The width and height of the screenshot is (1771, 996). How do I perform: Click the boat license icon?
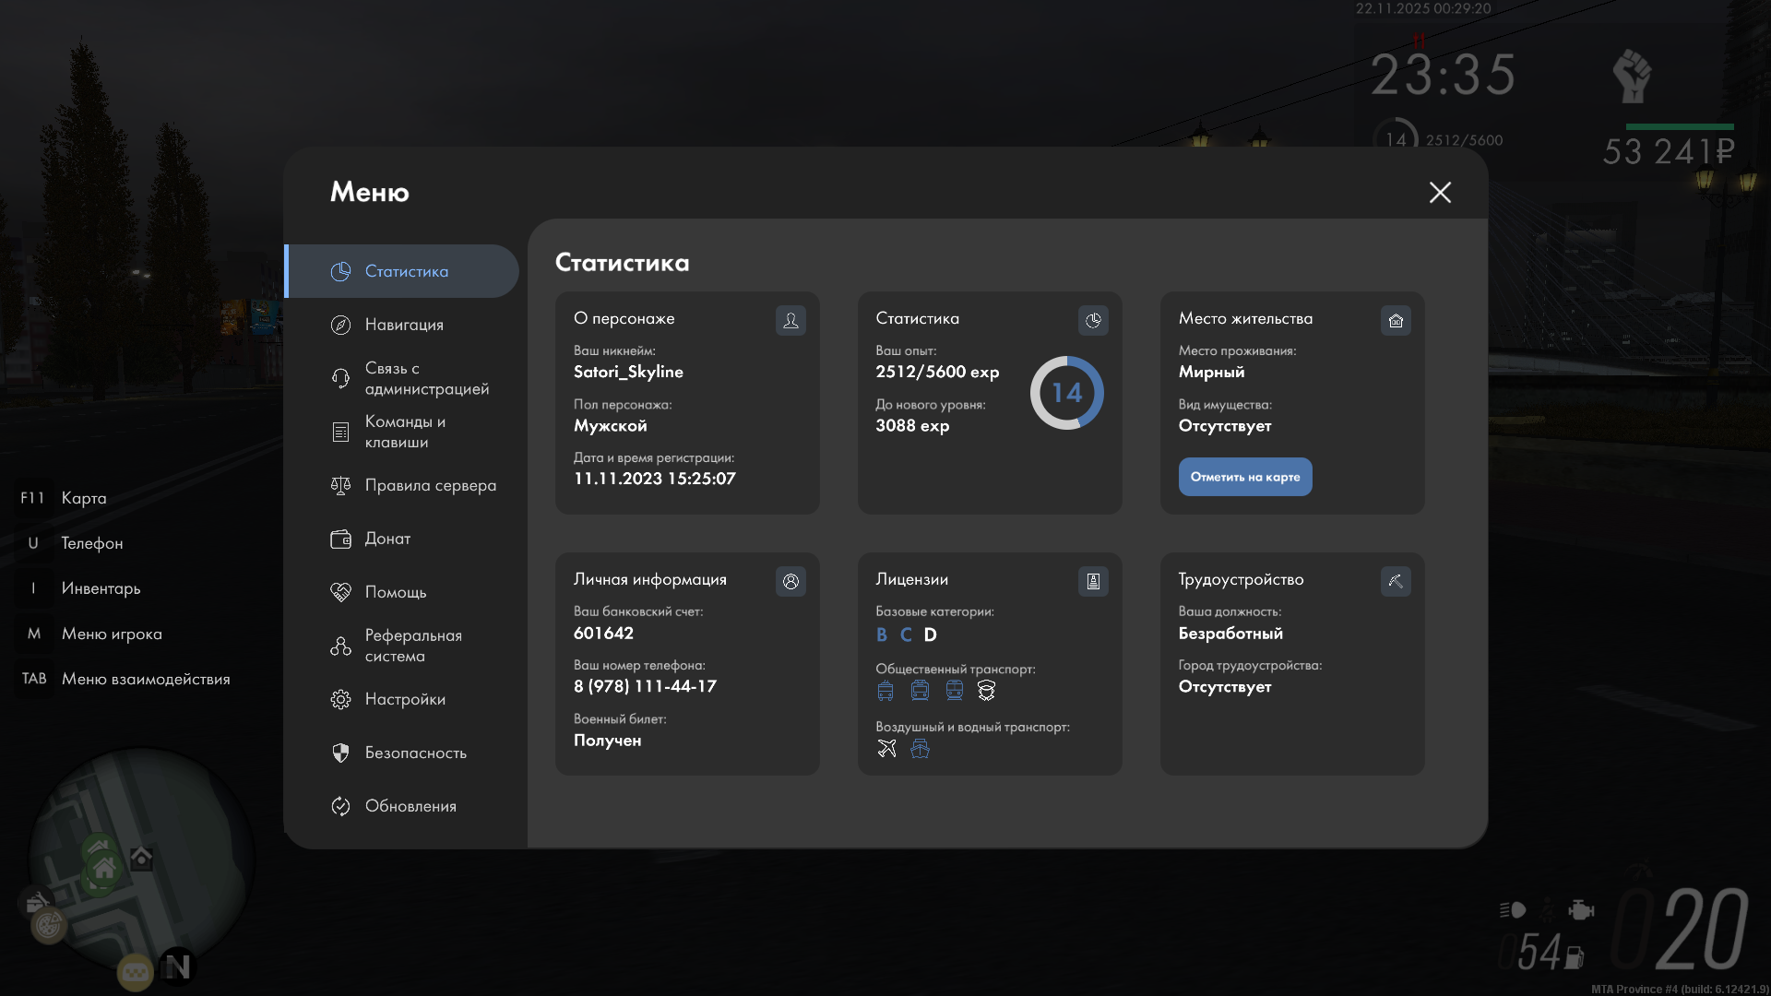pos(920,748)
